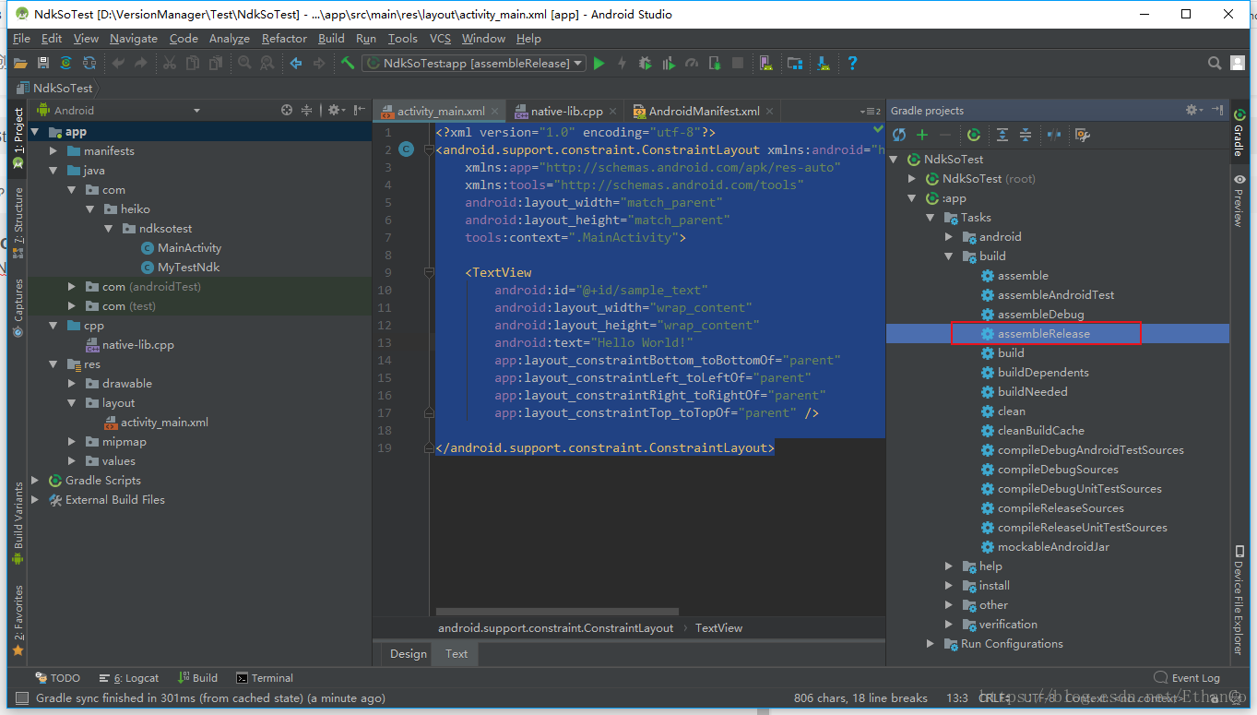Image resolution: width=1257 pixels, height=715 pixels.
Task: Expand Run Configurations in Gradle panel
Action: [x=931, y=644]
